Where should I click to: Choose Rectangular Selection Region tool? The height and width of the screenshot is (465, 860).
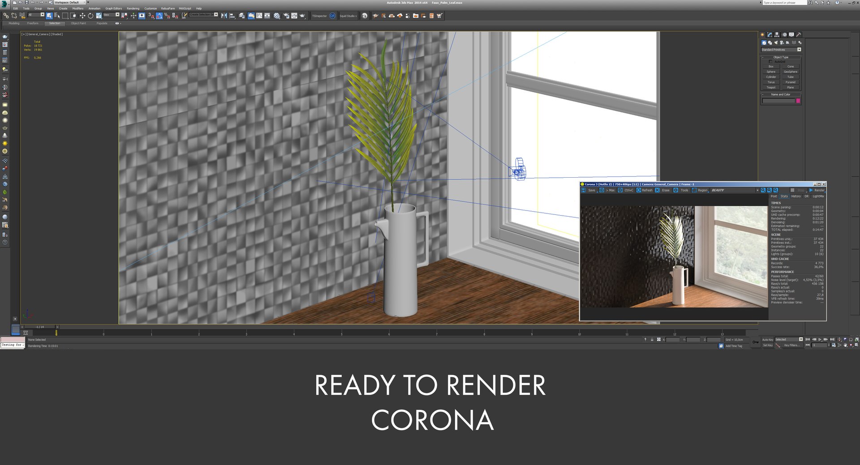(65, 16)
